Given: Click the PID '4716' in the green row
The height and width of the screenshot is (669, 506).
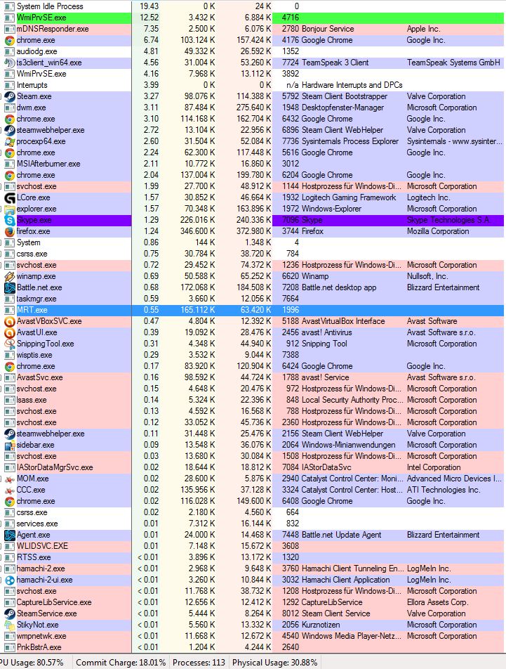Looking at the screenshot, I should [x=291, y=18].
